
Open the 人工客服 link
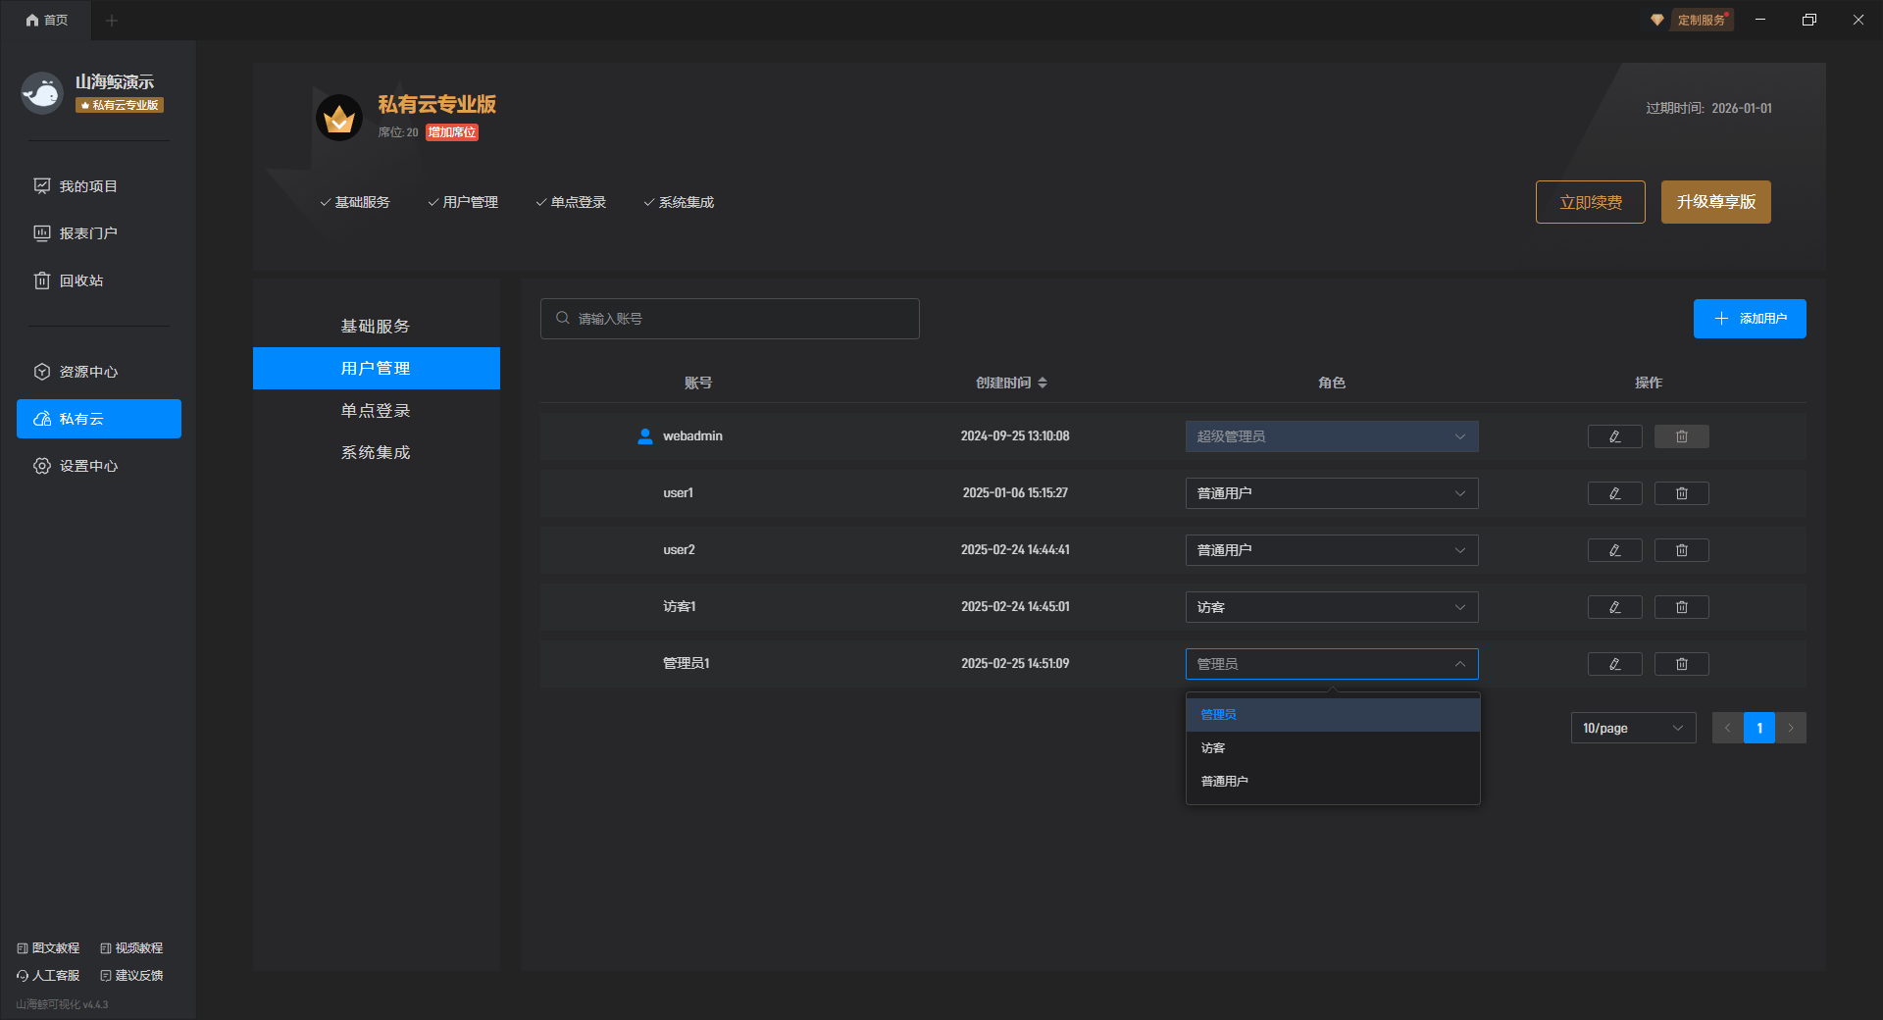[x=49, y=976]
